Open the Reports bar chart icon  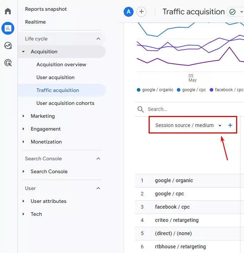8,28
